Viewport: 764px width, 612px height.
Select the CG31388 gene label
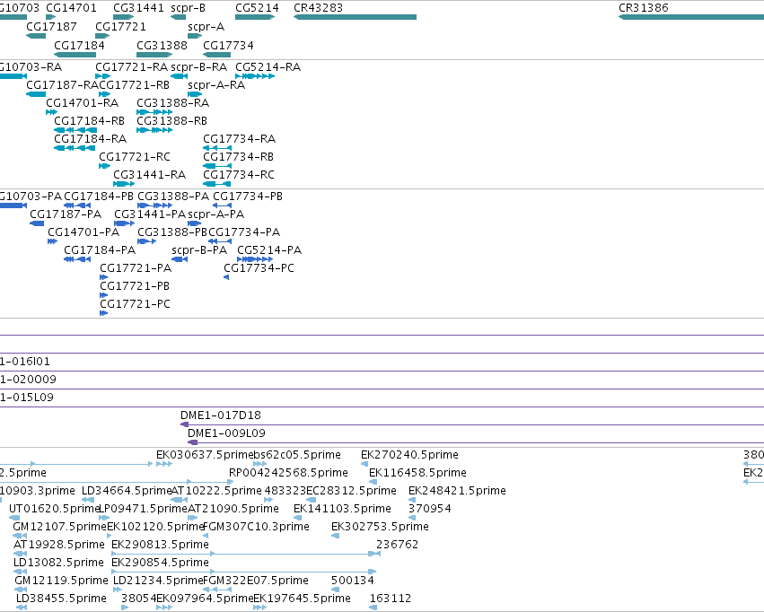162,45
